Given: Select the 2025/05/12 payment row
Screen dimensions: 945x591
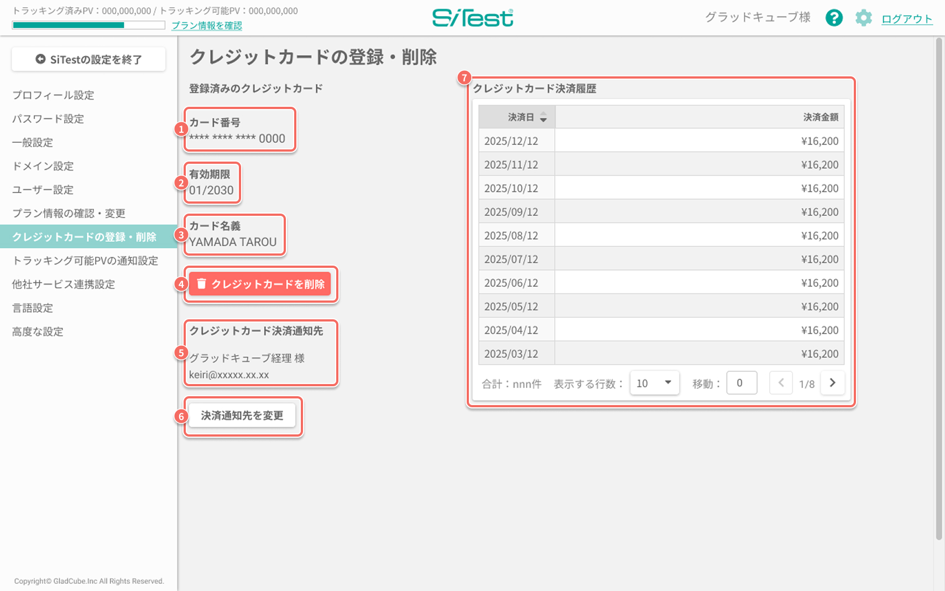Looking at the screenshot, I should 661,307.
